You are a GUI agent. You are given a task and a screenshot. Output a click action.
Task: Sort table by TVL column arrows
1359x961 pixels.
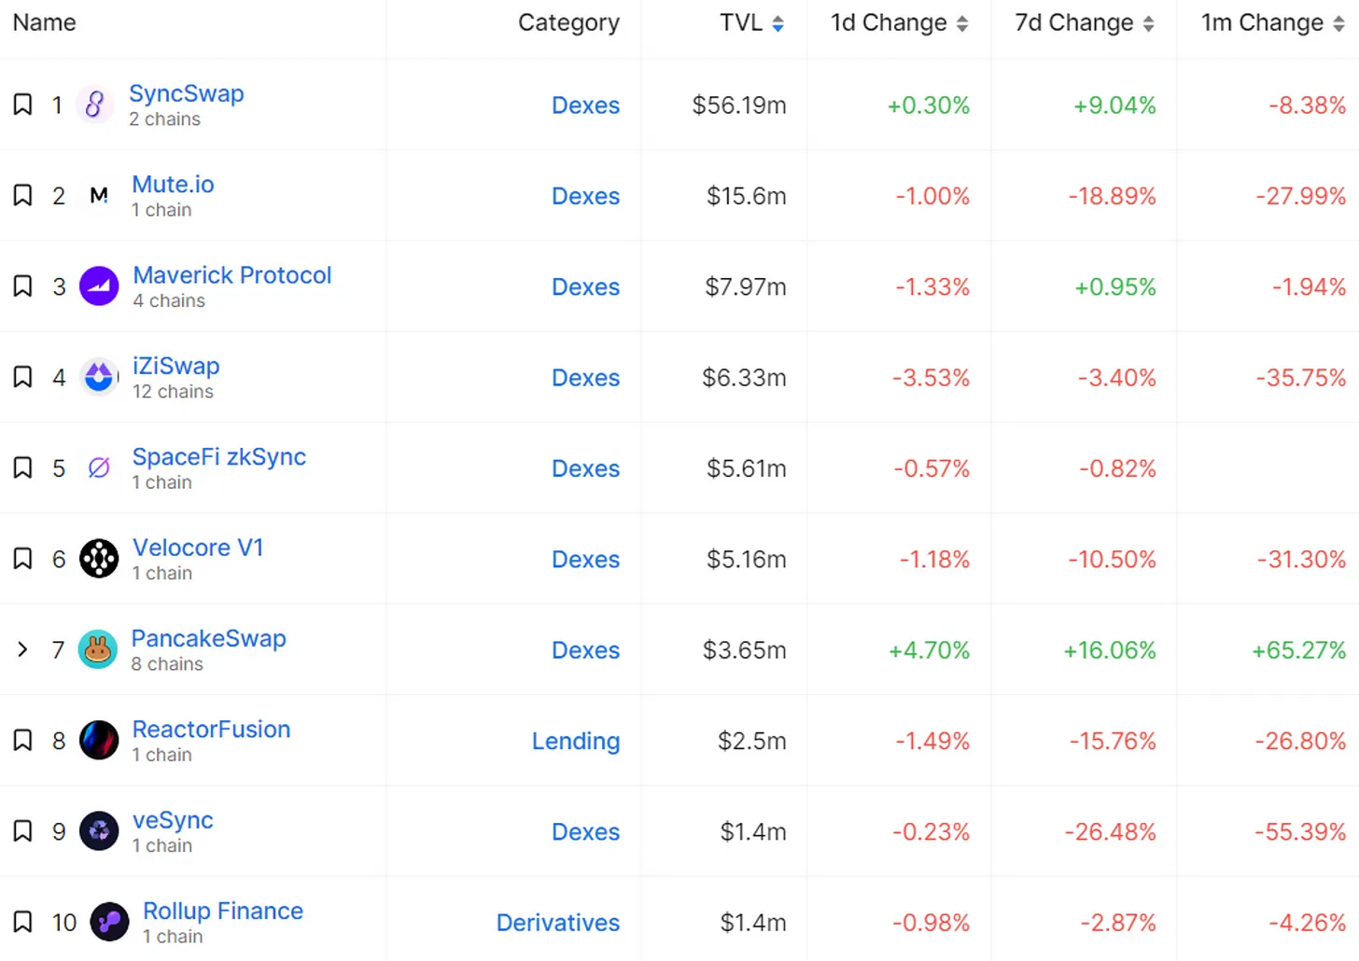[778, 23]
